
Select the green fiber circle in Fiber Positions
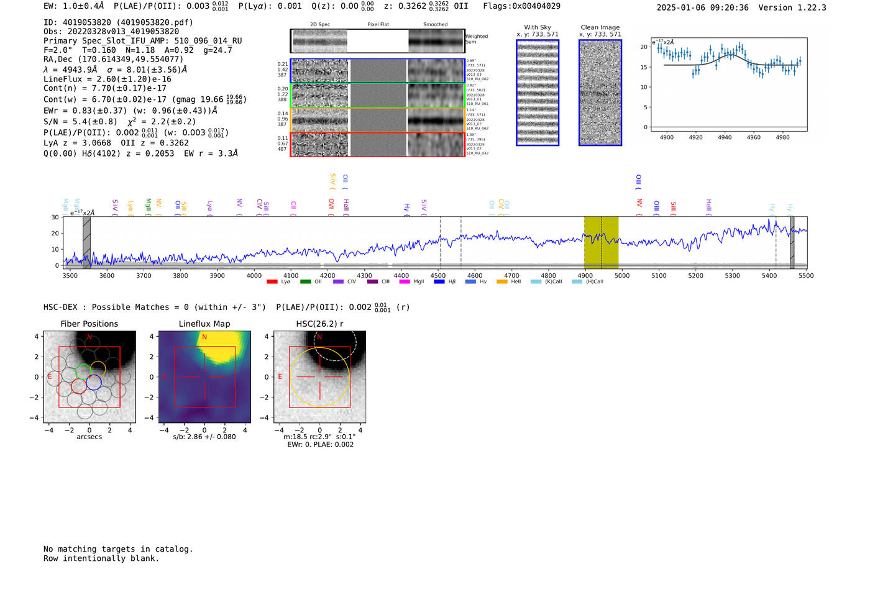pos(83,372)
